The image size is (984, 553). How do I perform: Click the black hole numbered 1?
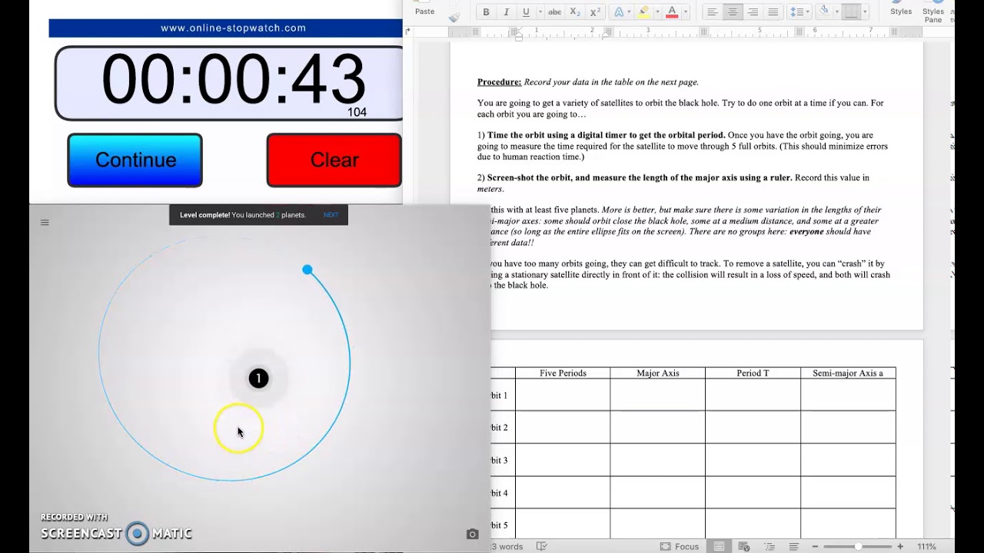point(258,378)
